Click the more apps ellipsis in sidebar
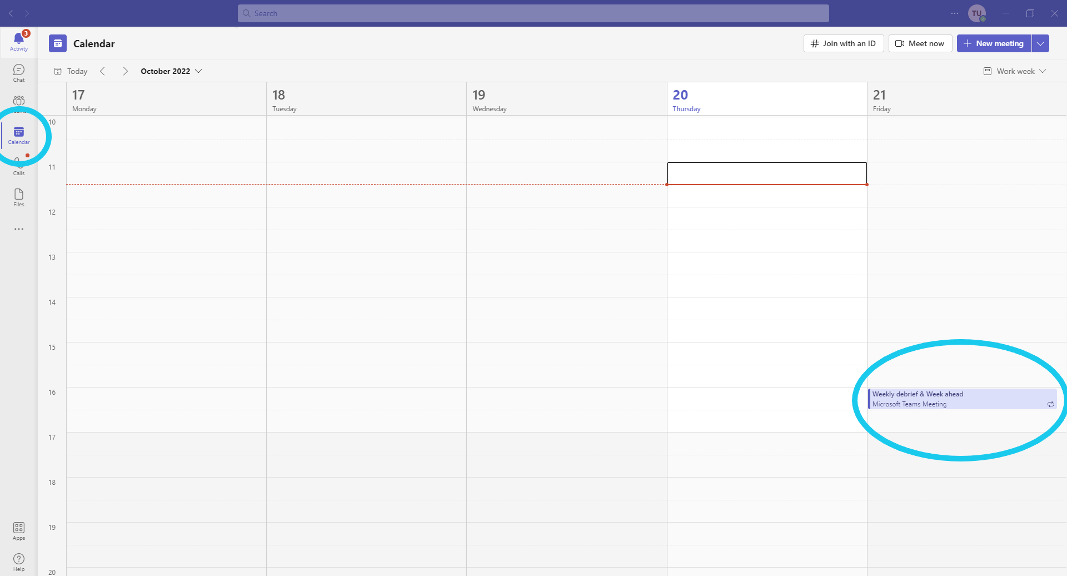The height and width of the screenshot is (576, 1067). tap(18, 229)
